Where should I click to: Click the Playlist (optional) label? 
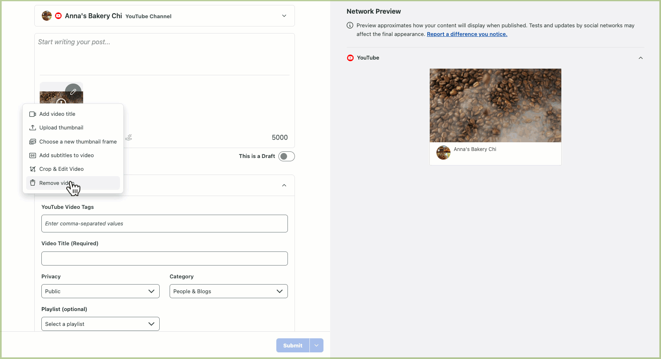(64, 309)
